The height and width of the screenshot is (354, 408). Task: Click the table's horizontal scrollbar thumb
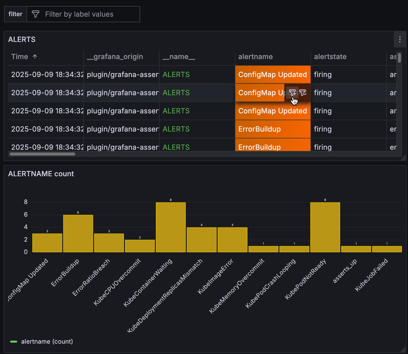42,154
